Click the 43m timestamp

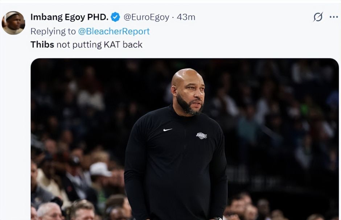(x=186, y=17)
